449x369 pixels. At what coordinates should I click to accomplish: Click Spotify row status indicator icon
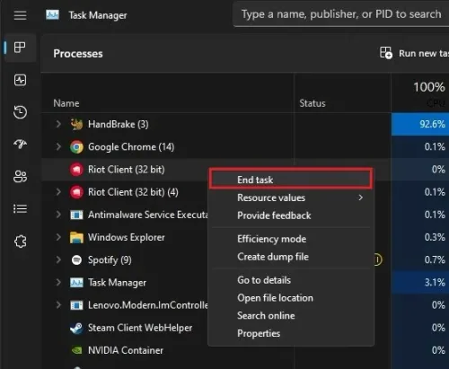coord(378,259)
